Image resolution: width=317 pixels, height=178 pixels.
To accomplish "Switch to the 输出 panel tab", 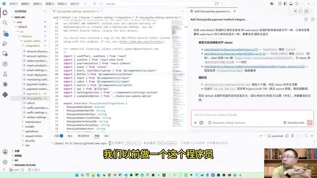I will 70,136.
